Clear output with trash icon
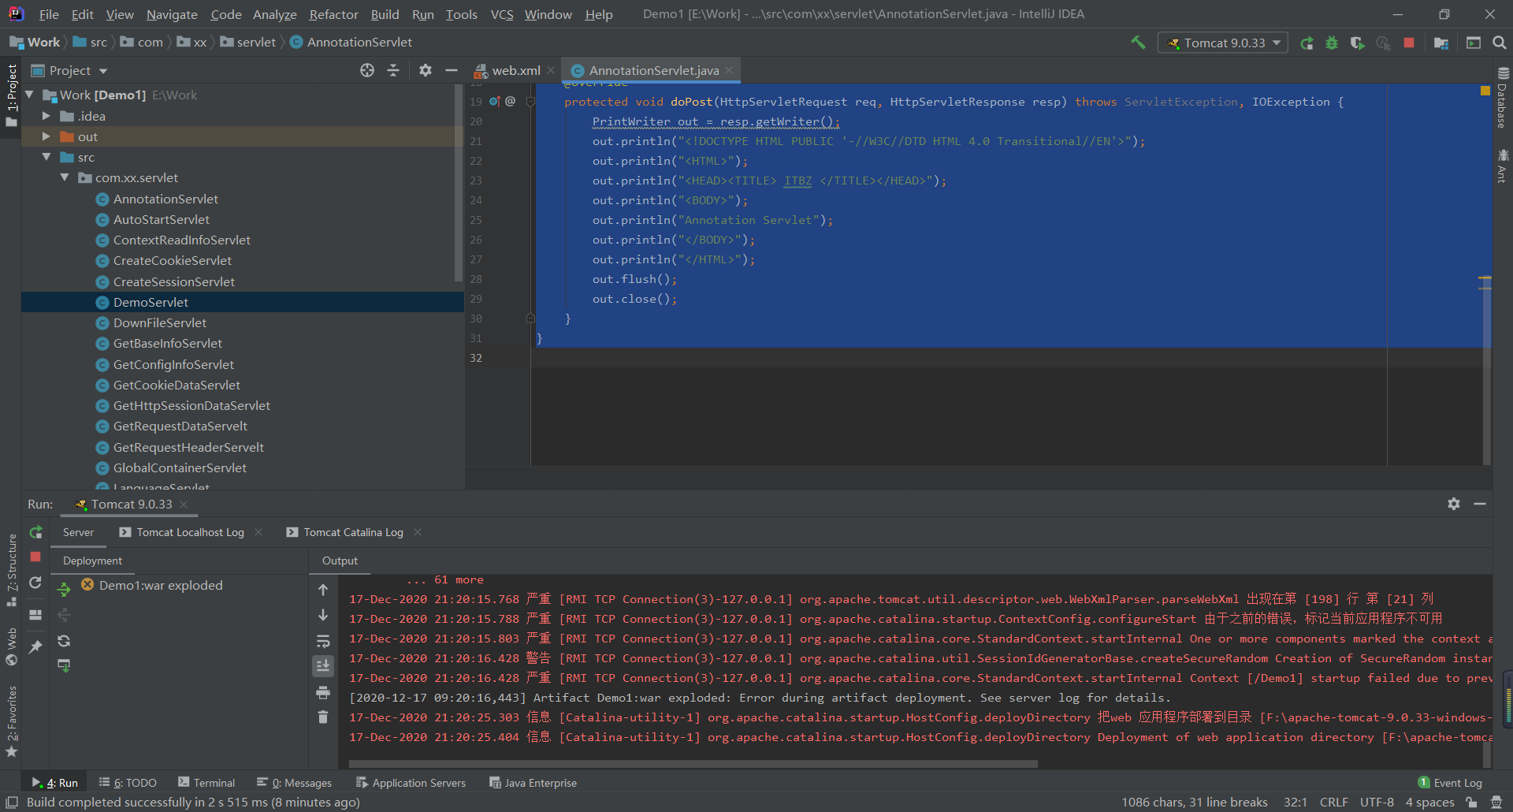1513x812 pixels. (x=323, y=717)
